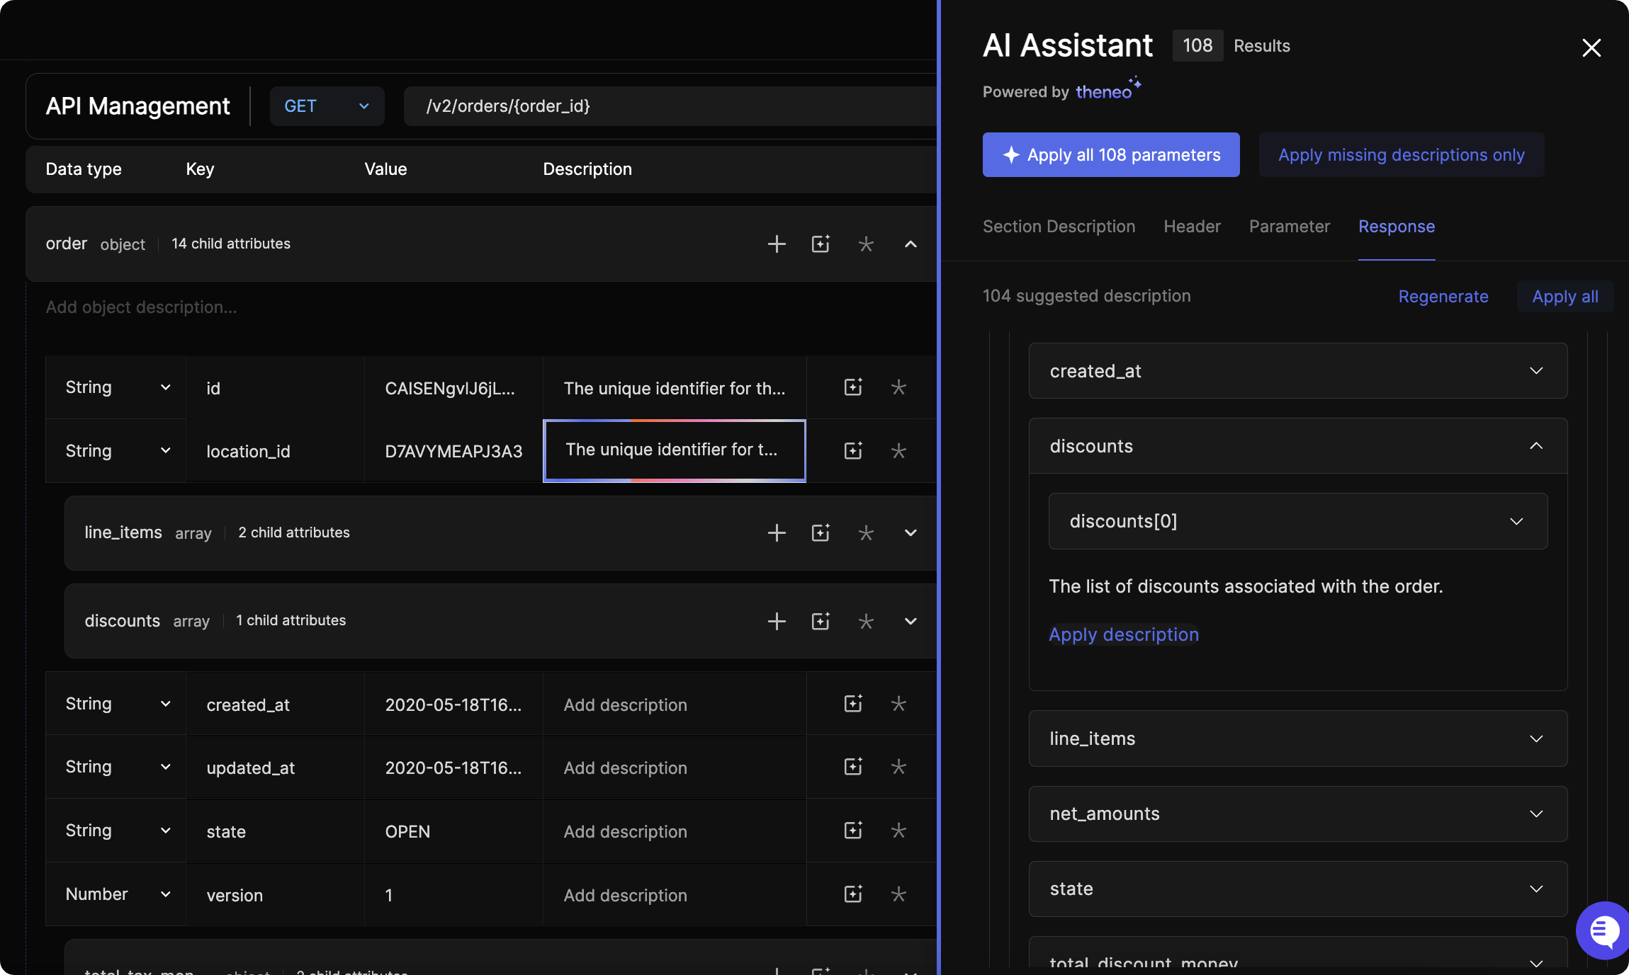Open the GET method dropdown
The width and height of the screenshot is (1629, 975).
(x=327, y=106)
